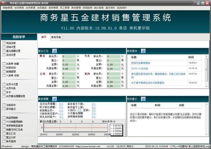The image size is (211, 149).
Task: Click scroll-down arrow in 最新通知 list
Action: coord(207,86)
